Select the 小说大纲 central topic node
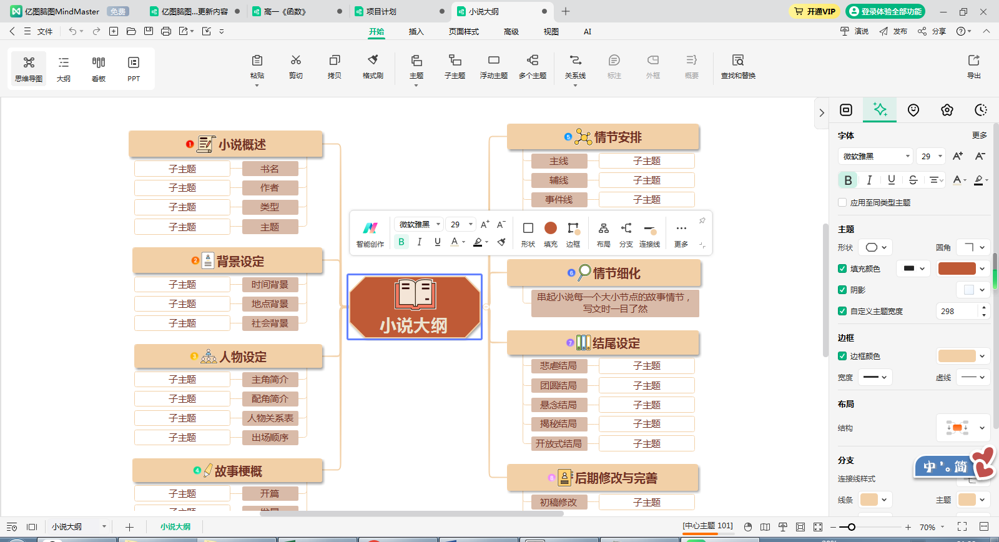The image size is (999, 542). click(x=415, y=307)
